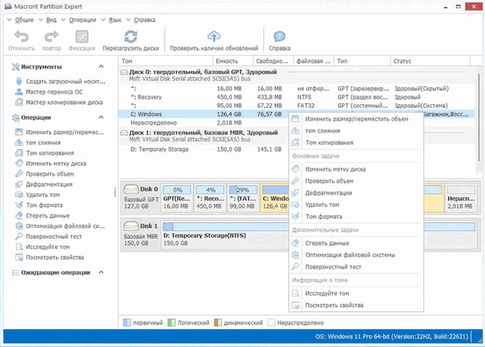Click the Свободно... column header
Screen dimensions: 485x347
point(274,61)
